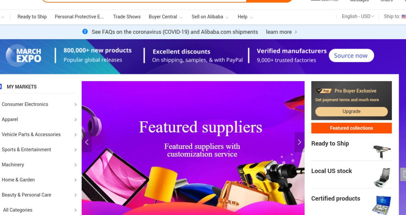Expand the Buyer Central dropdown
The width and height of the screenshot is (406, 215).
pyautogui.click(x=166, y=17)
